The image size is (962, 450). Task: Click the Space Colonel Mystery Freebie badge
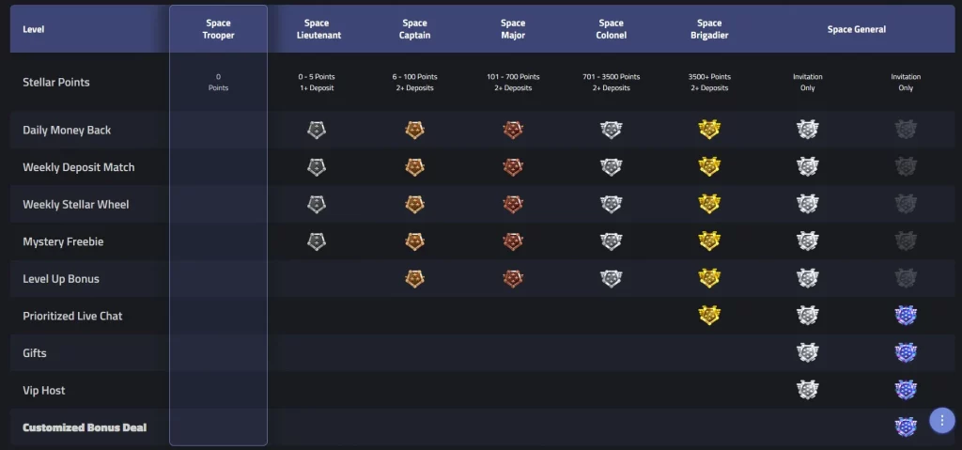point(611,241)
